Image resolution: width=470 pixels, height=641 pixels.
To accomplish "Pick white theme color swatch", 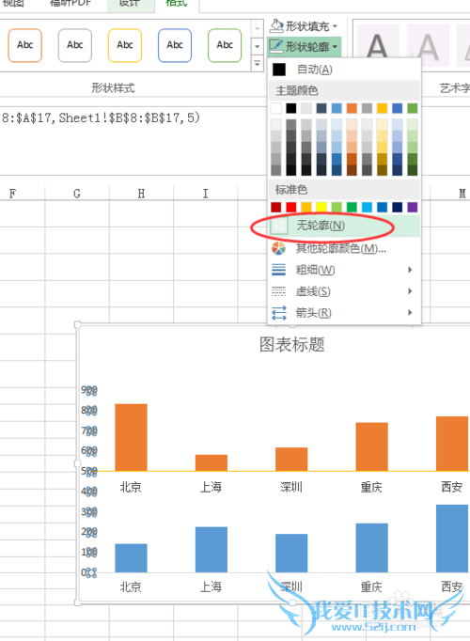I will coord(275,108).
